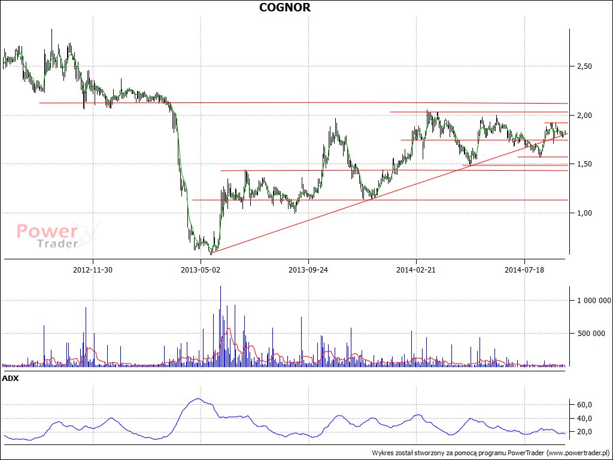This screenshot has height=460, width=613.
Task: Click the 1 000 000 volume label
Action: click(594, 301)
